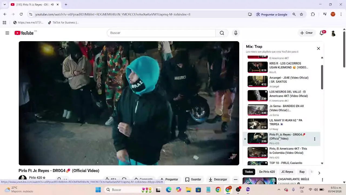Open Chrome media controls icon
Viewport: 346px width, 195px height.
[325, 14]
